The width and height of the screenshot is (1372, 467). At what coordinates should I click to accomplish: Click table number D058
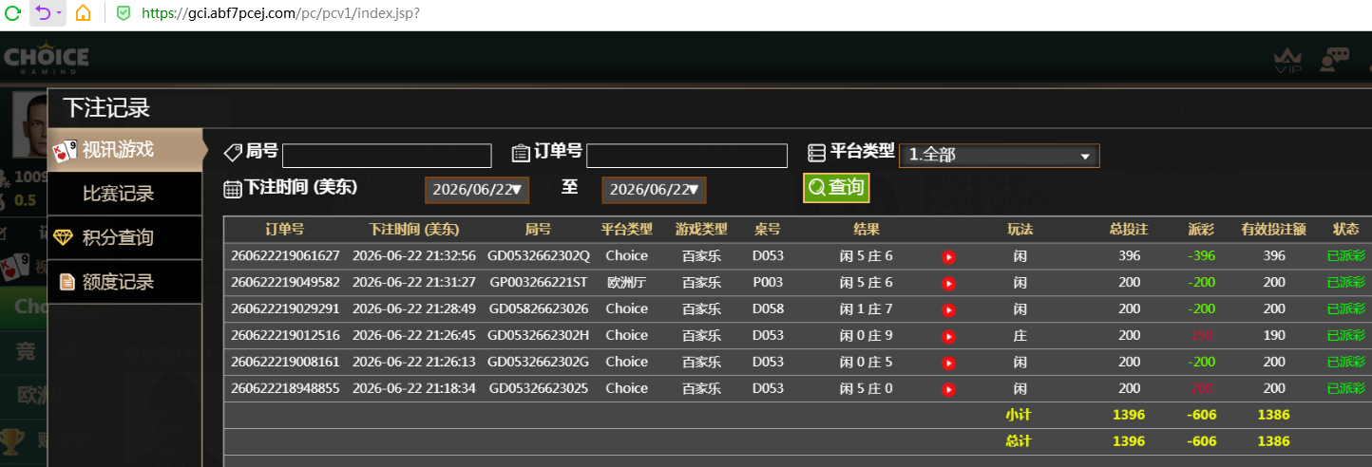pos(768,309)
